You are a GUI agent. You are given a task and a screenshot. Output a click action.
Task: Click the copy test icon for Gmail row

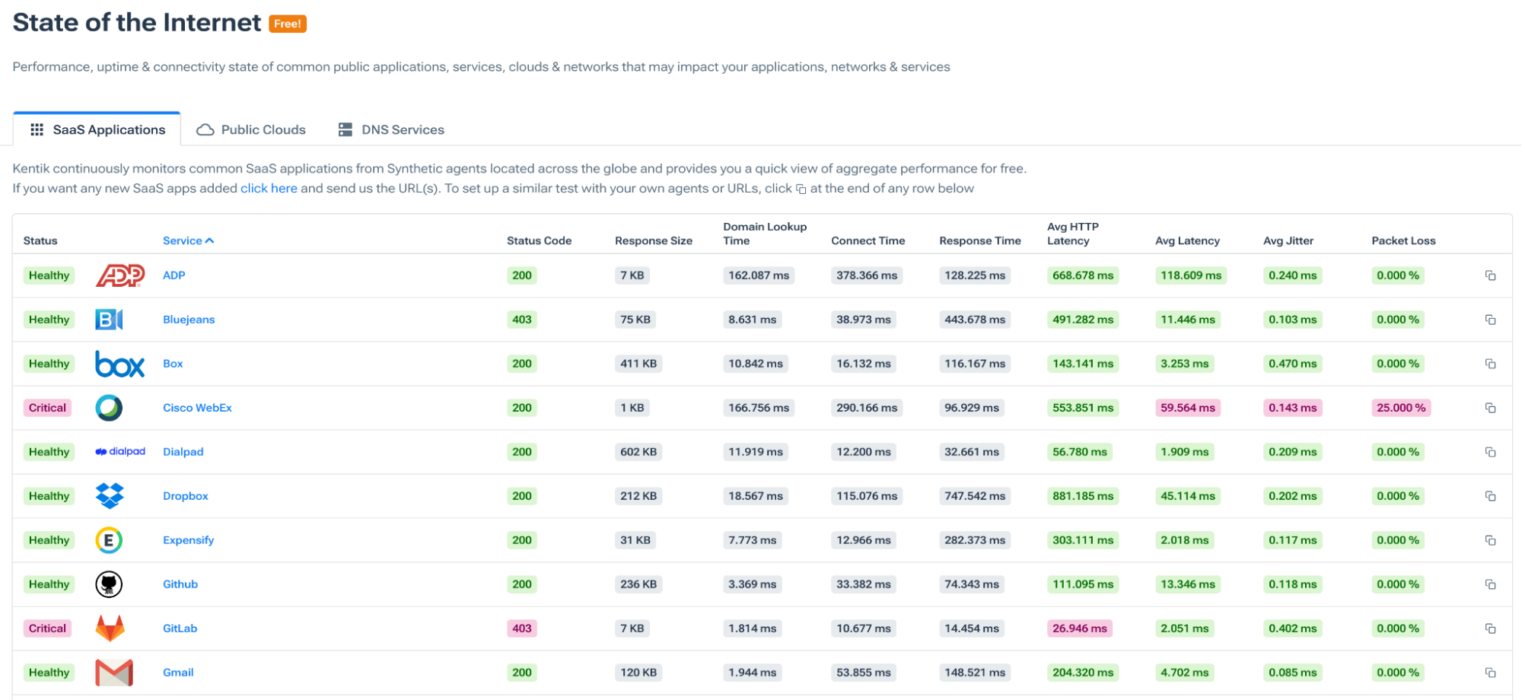click(x=1490, y=673)
